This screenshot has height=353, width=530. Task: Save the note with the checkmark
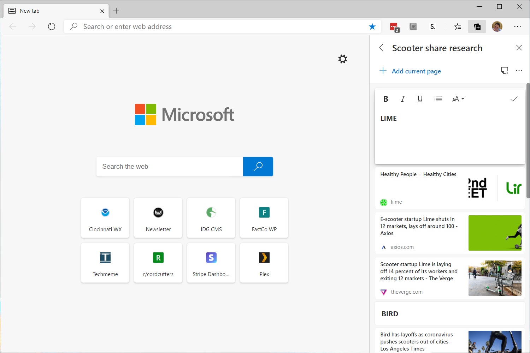click(514, 99)
